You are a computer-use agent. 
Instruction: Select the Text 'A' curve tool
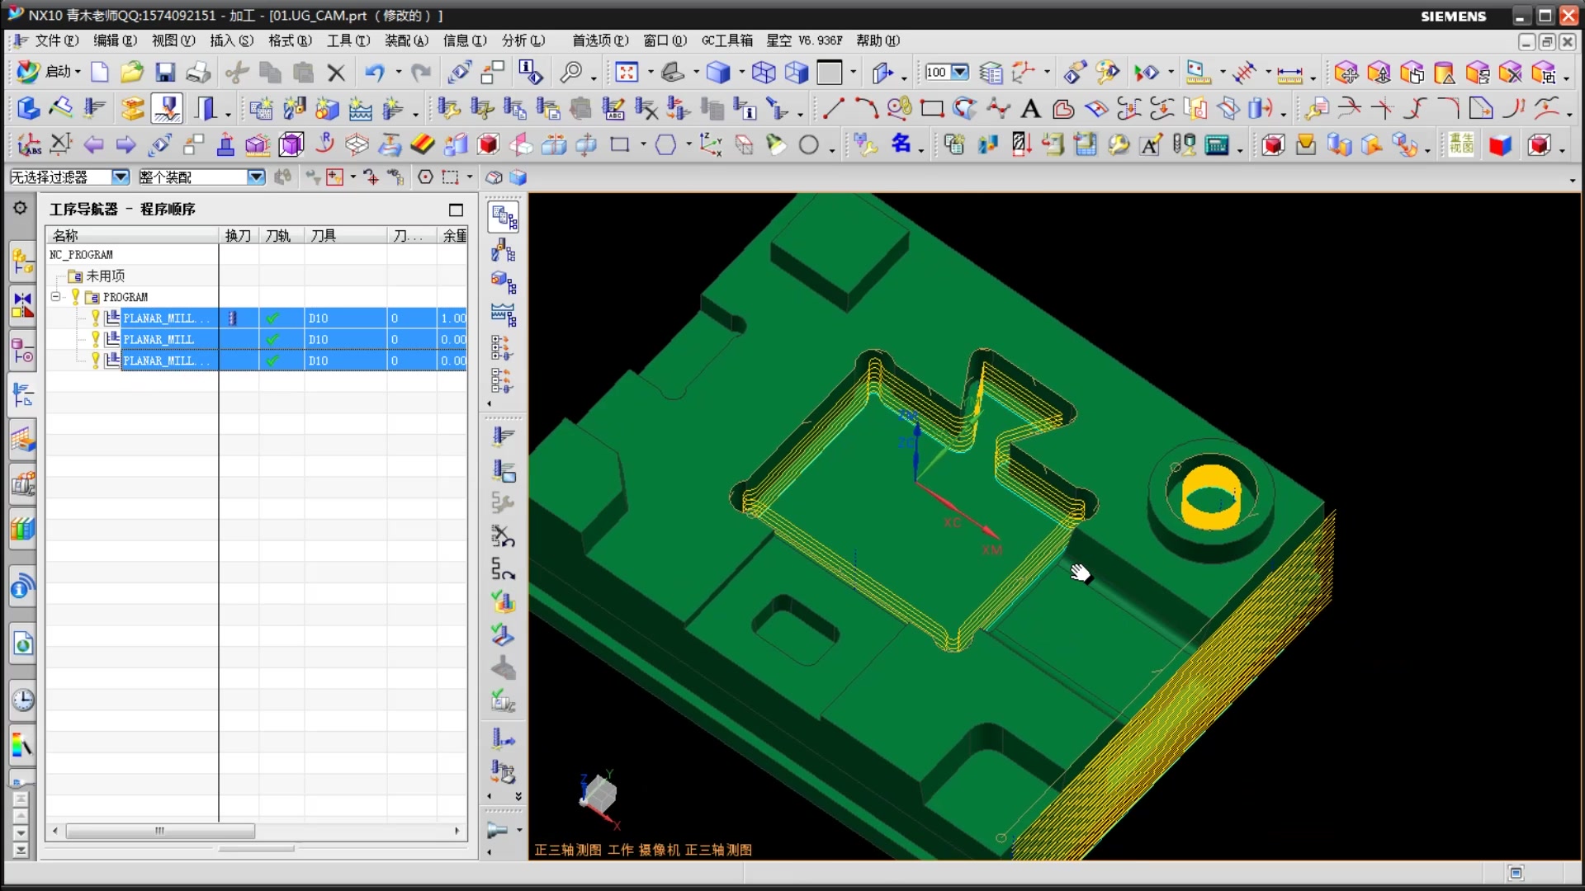pyautogui.click(x=1030, y=108)
